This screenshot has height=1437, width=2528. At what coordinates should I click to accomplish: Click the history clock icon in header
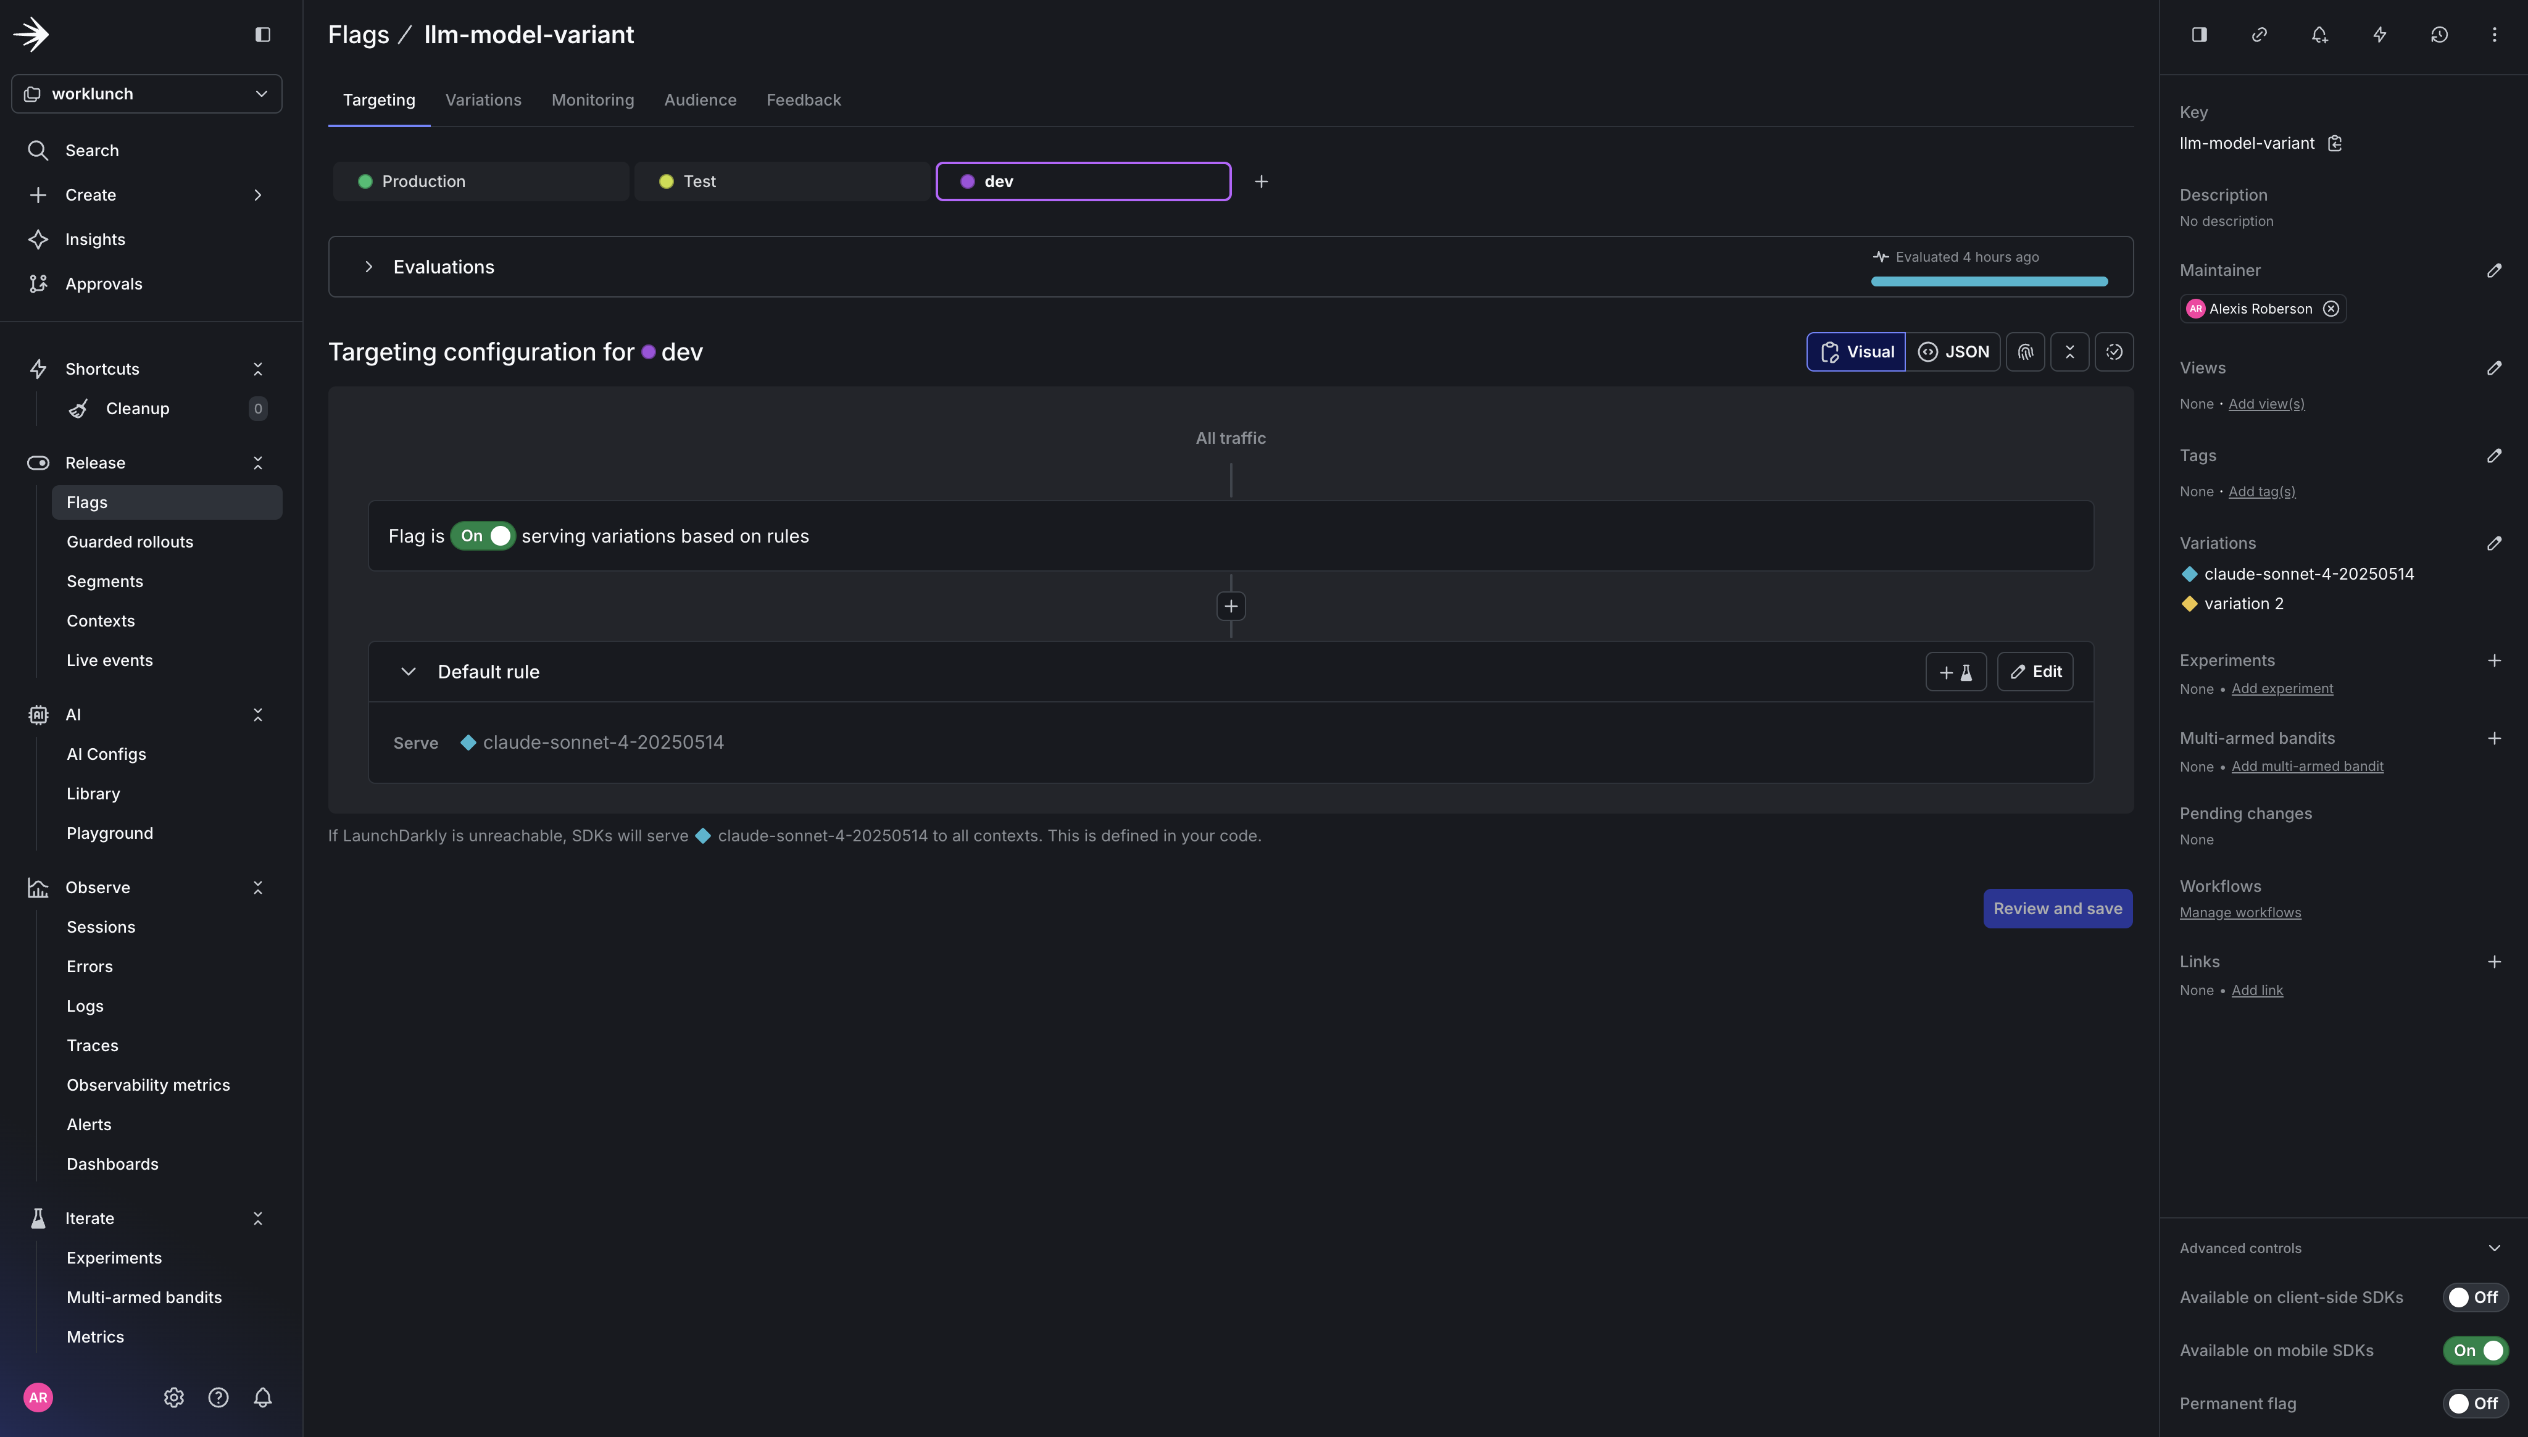[x=2439, y=35]
